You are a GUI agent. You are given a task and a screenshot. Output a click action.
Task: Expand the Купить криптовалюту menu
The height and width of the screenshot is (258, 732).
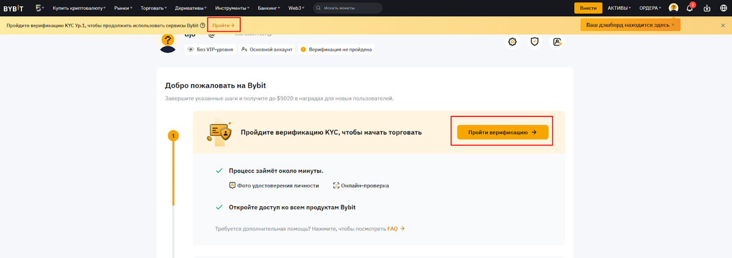79,8
